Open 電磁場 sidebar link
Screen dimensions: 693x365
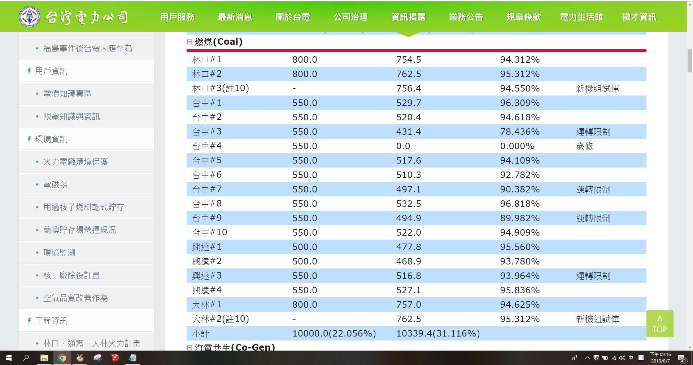pyautogui.click(x=55, y=184)
